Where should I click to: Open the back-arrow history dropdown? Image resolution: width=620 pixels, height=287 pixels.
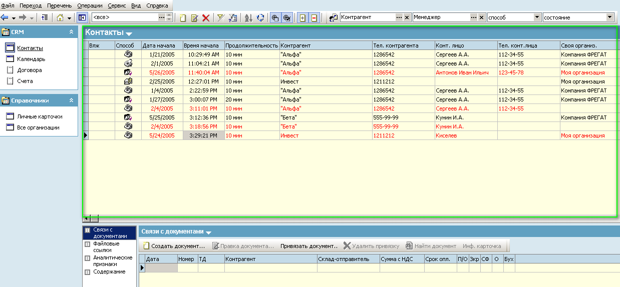[14, 17]
